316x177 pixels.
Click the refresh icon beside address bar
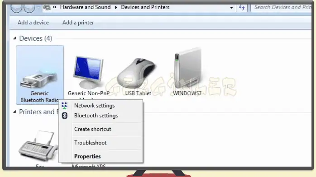pos(242,8)
